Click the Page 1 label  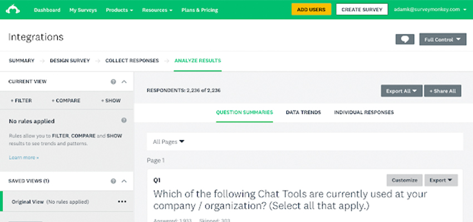156,160
